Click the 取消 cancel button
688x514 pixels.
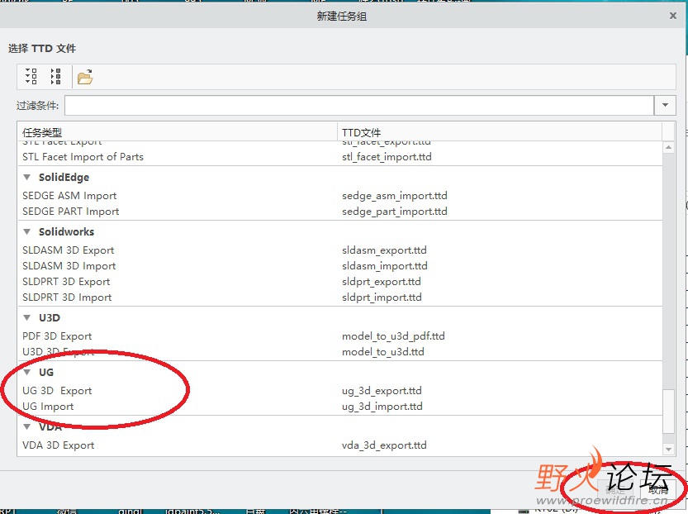tap(657, 490)
